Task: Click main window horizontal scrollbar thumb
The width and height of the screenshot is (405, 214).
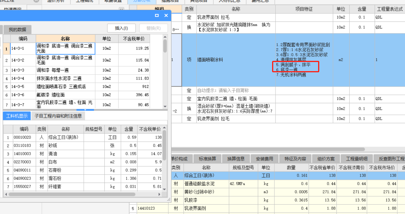Action: [x=268, y=149]
